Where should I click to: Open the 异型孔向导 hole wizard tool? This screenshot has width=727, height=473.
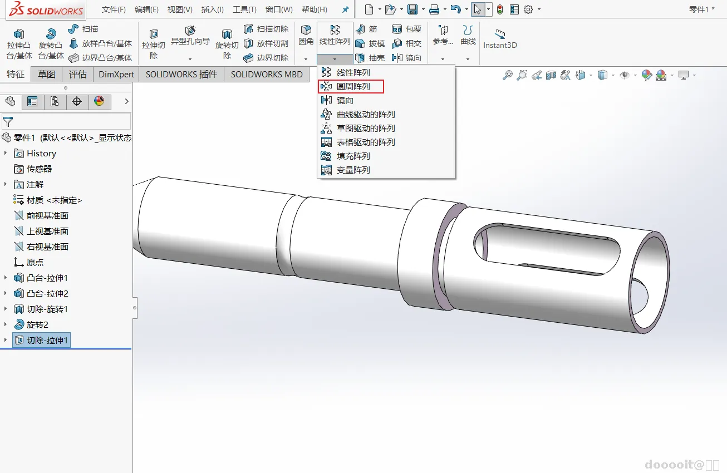(x=190, y=35)
